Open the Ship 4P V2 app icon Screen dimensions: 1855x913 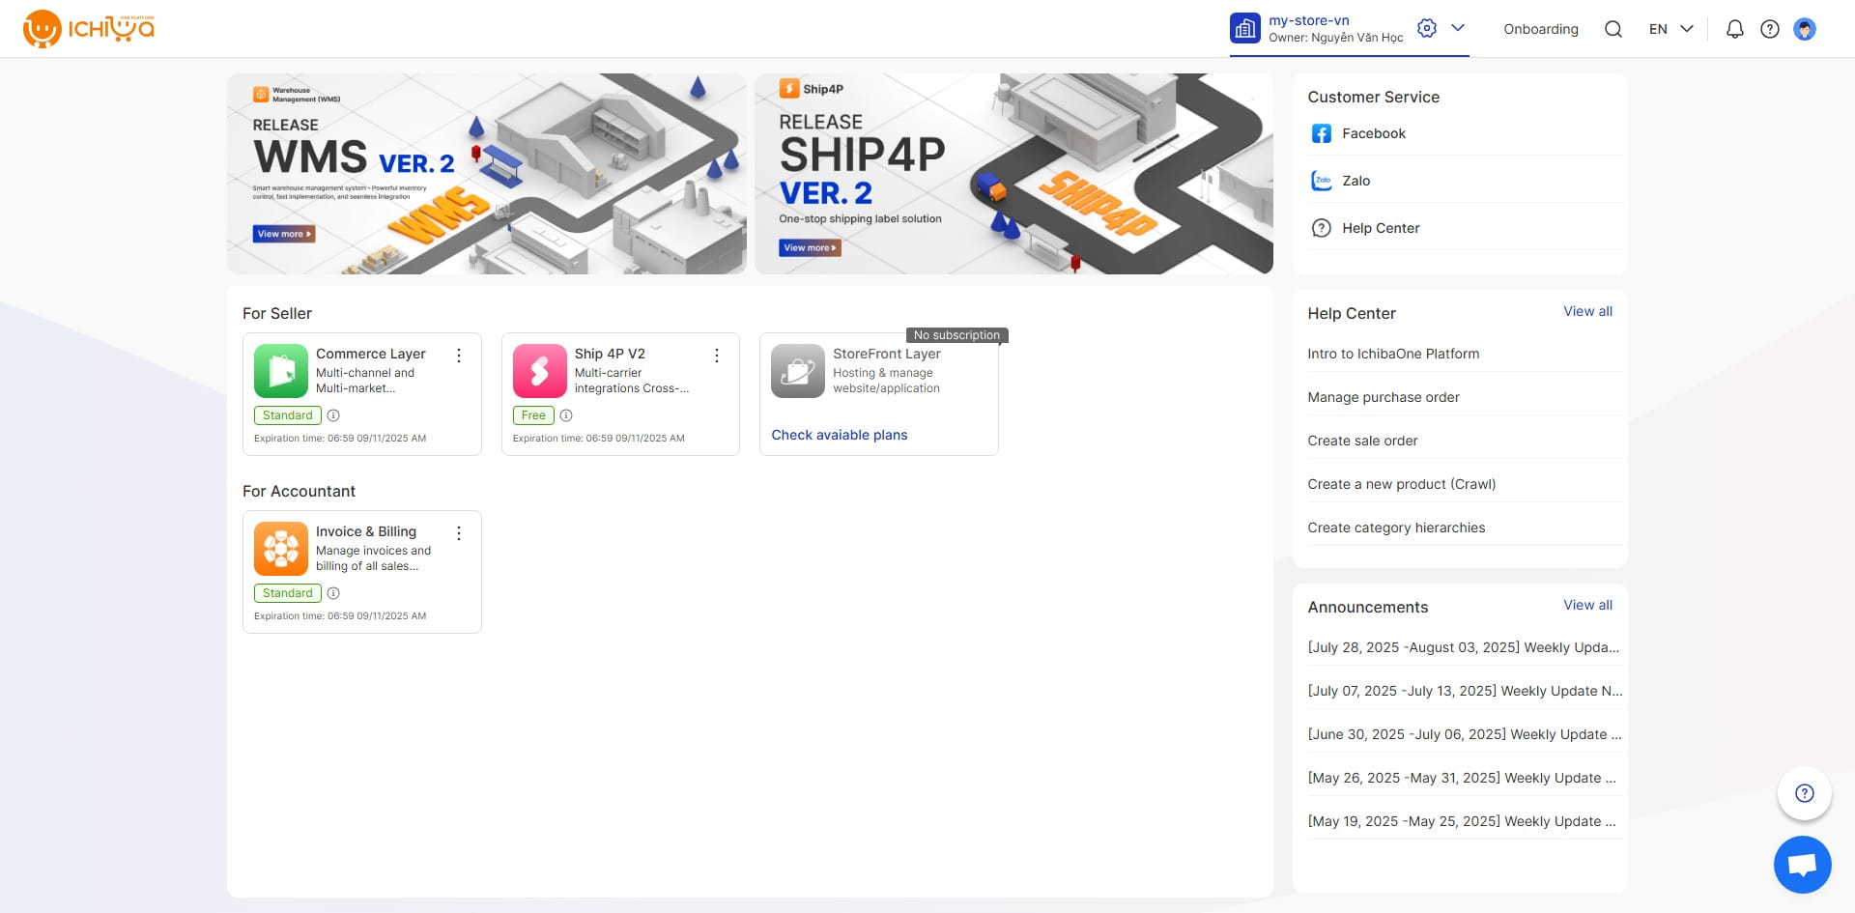click(x=539, y=371)
